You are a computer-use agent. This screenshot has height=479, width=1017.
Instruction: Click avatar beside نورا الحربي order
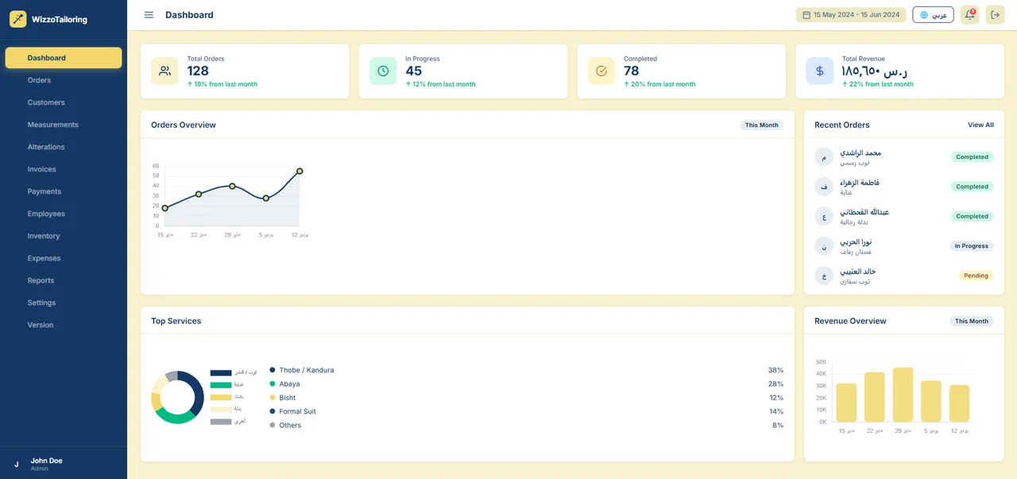pyautogui.click(x=824, y=246)
